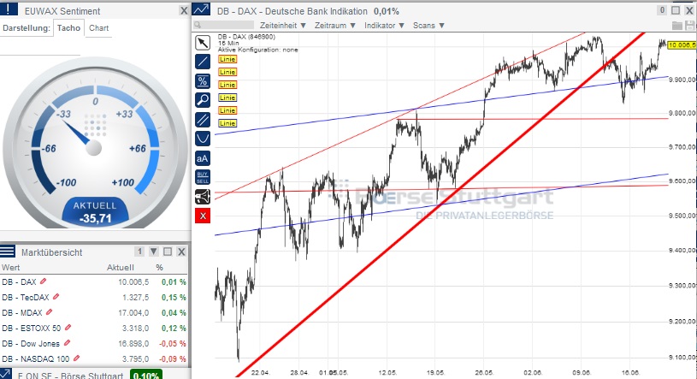Close the EUWAX Sentiment panel
The height and width of the screenshot is (379, 697).
click(x=184, y=10)
